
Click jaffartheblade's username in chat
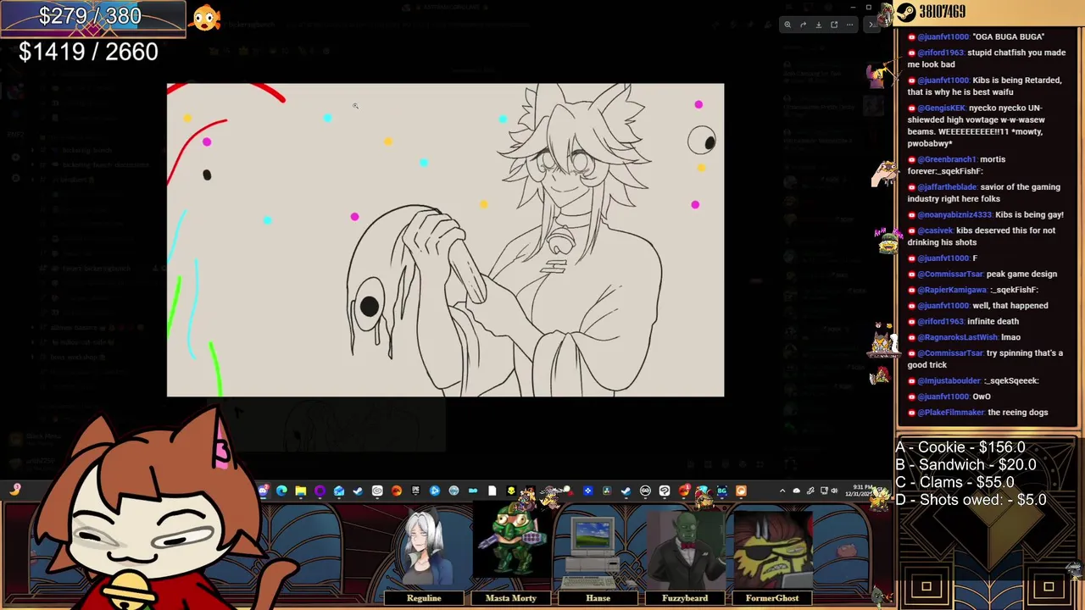click(x=947, y=186)
